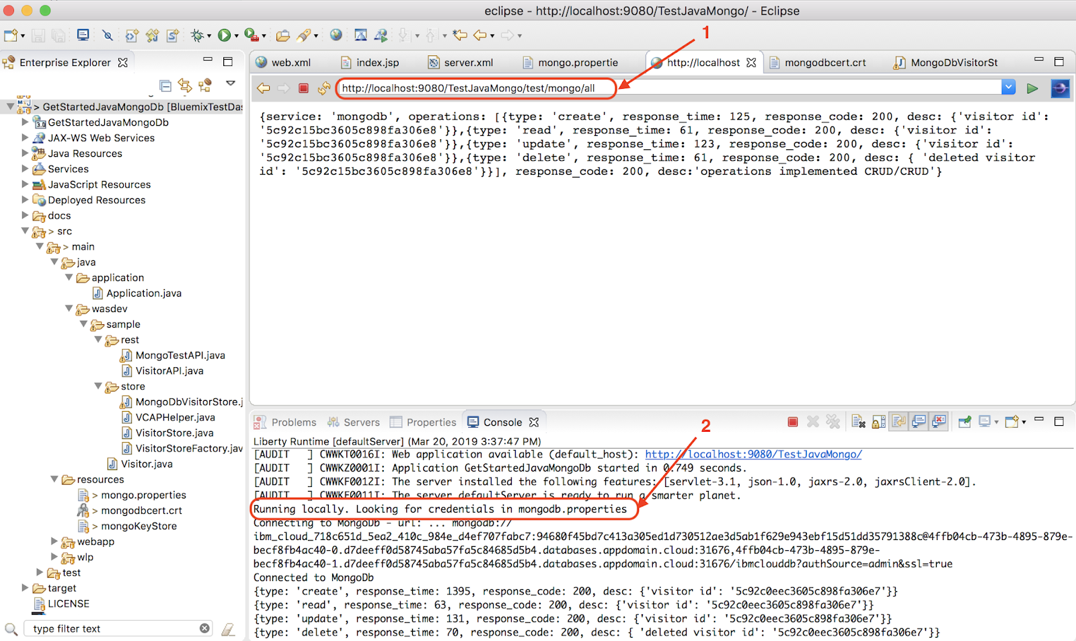Select Visitor.java in the tree
The width and height of the screenshot is (1076, 641).
click(147, 464)
